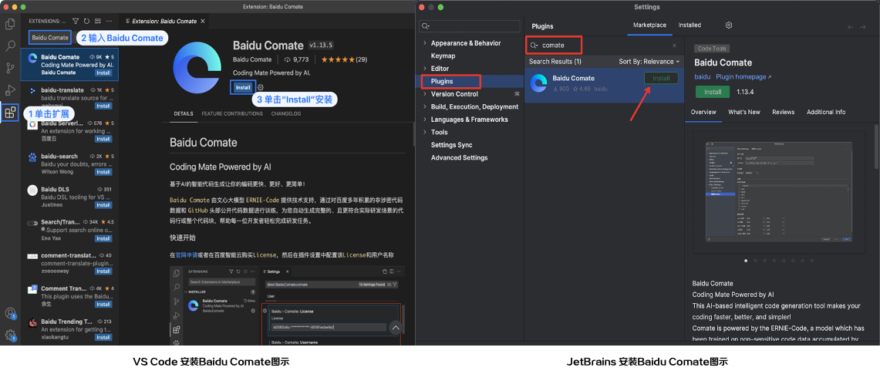
Task: Open the Plugin homepage link
Action: (743, 77)
